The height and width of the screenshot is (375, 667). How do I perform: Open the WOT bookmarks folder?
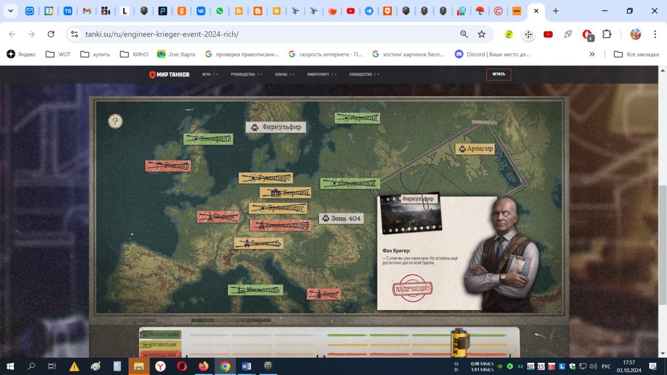click(58, 54)
